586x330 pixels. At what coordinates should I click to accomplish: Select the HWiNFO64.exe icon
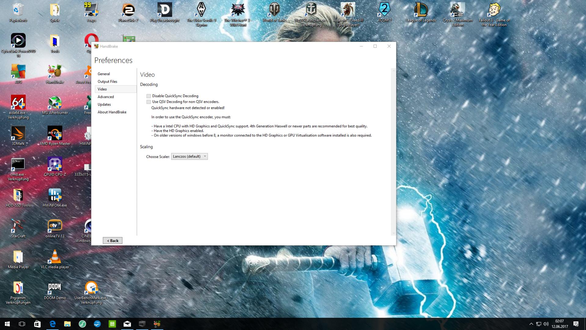[x=55, y=198]
